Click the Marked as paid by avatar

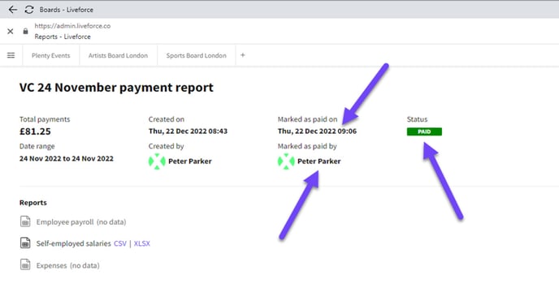coord(286,161)
